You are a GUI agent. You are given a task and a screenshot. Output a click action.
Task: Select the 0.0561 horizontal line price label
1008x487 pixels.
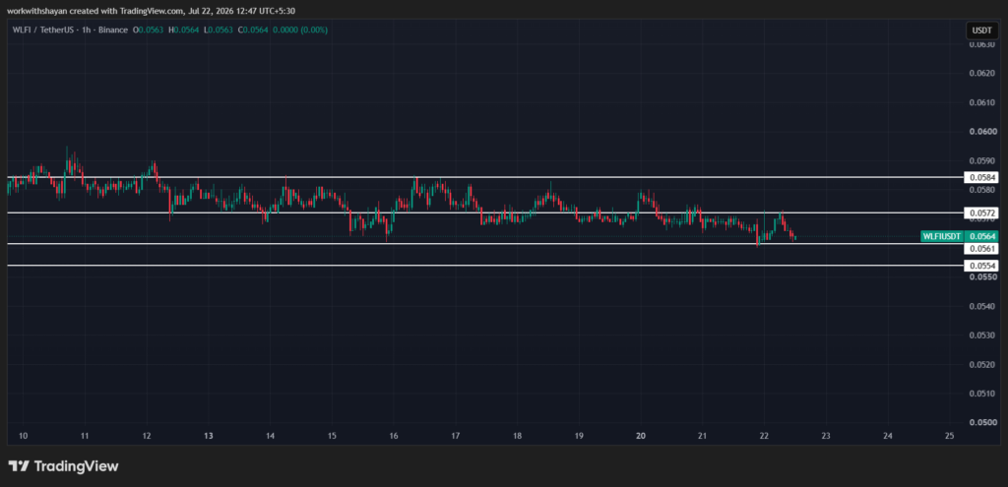coord(981,249)
